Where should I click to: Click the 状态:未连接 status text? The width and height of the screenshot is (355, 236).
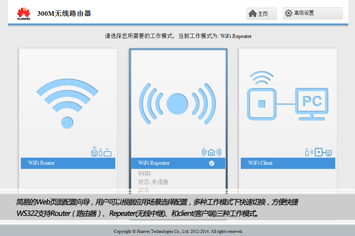pyautogui.click(x=153, y=182)
